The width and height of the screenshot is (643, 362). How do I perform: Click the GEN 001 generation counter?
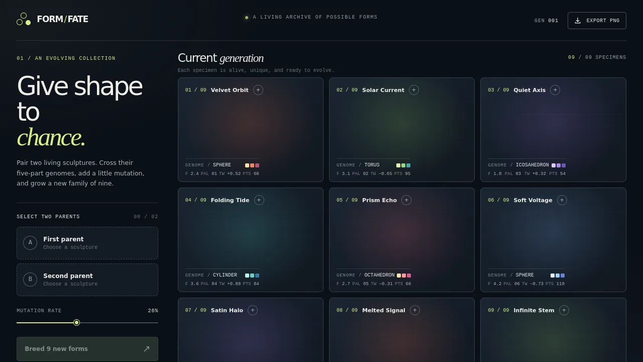[547, 21]
